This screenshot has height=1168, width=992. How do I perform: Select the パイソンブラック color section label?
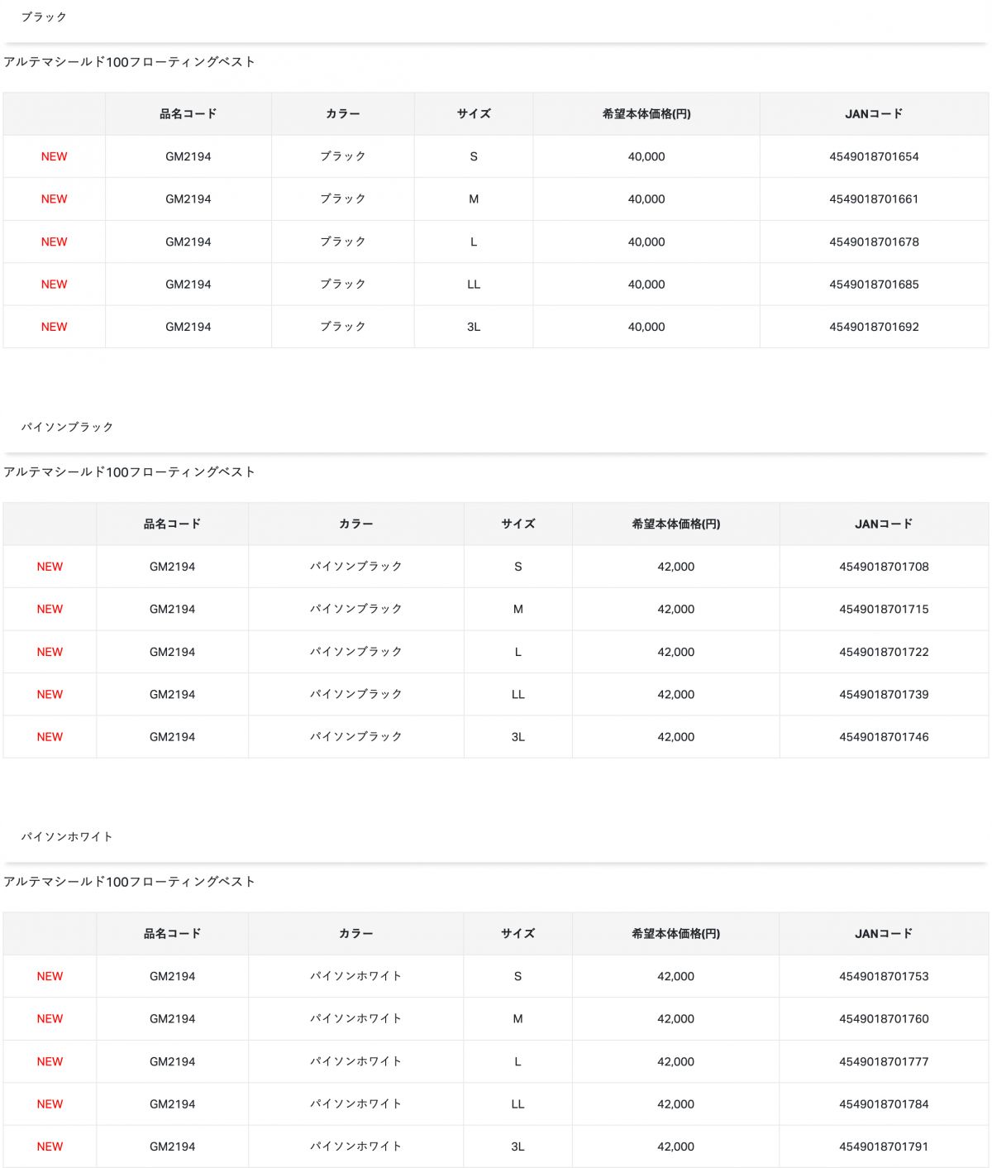click(67, 427)
